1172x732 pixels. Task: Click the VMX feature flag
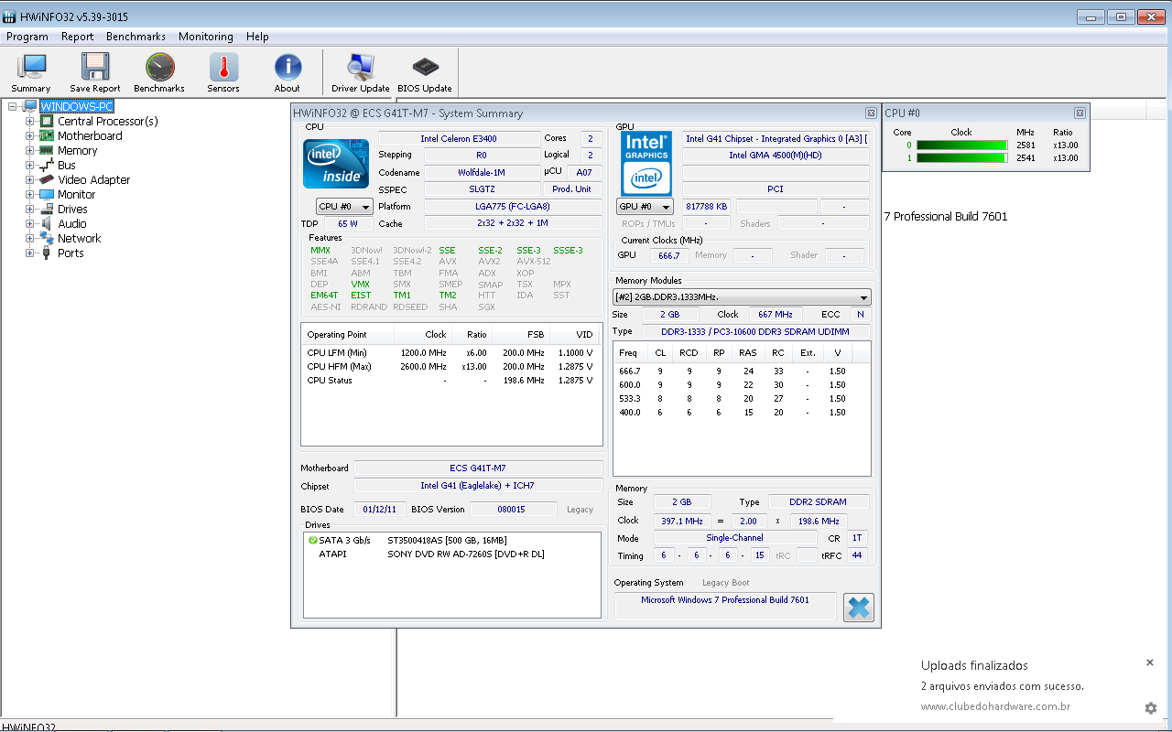coord(360,284)
